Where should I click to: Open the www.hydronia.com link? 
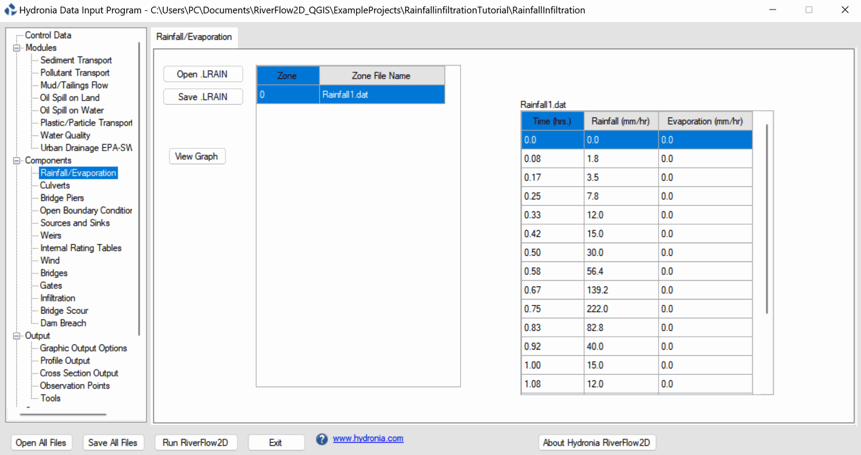coord(368,438)
